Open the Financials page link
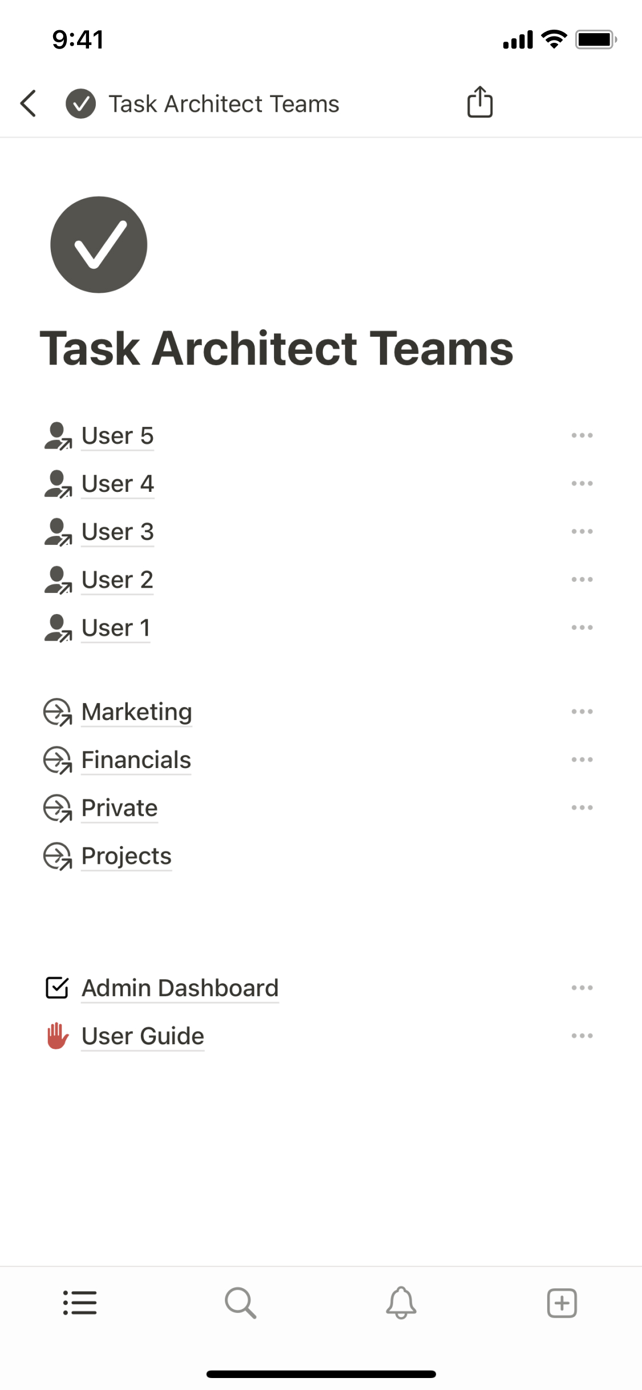 (136, 760)
